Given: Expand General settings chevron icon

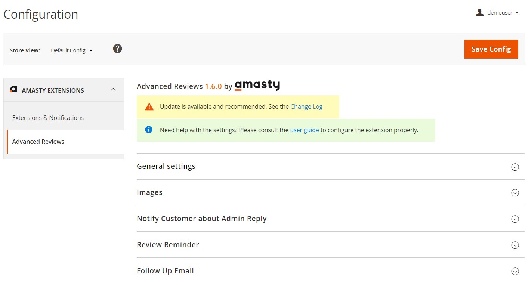Looking at the screenshot, I should point(515,167).
